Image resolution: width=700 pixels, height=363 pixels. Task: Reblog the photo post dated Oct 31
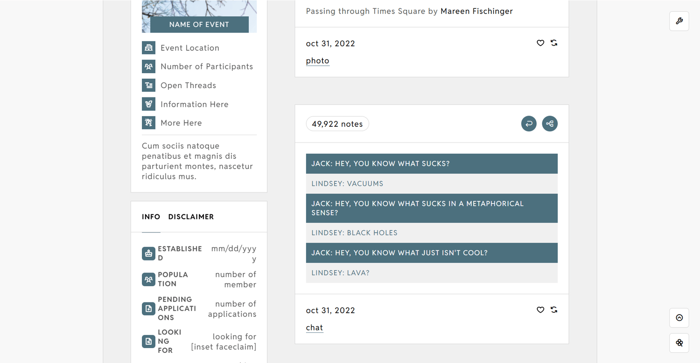(x=554, y=43)
